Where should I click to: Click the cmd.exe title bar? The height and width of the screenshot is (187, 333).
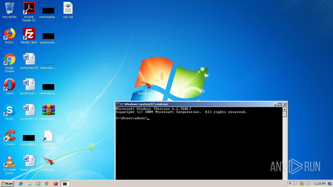coord(195,104)
